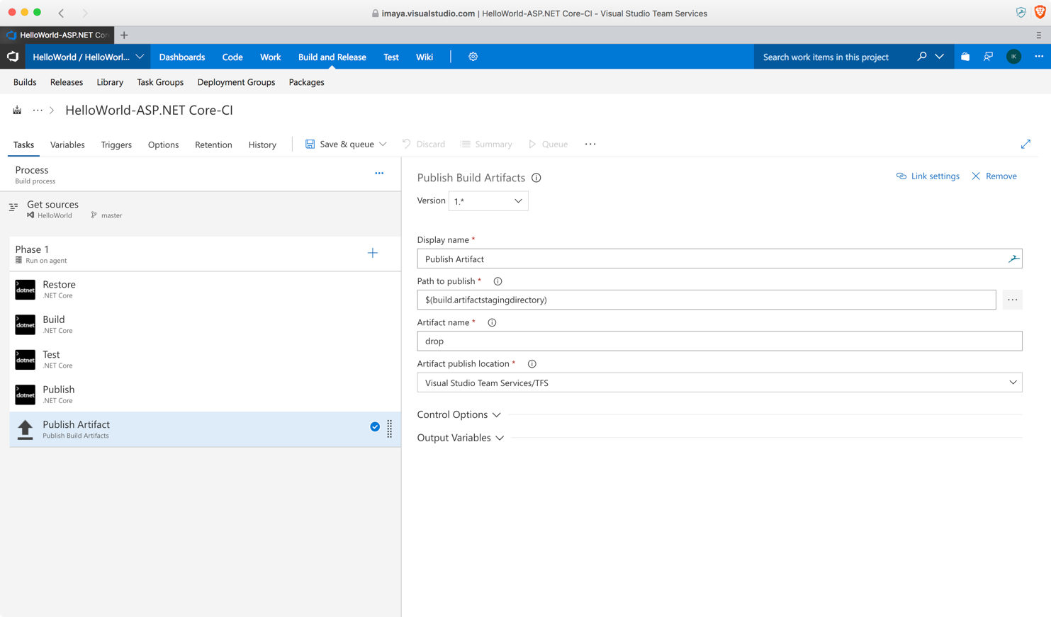Go to Task Groups page
Viewport: 1051px width, 617px height.
pos(160,82)
